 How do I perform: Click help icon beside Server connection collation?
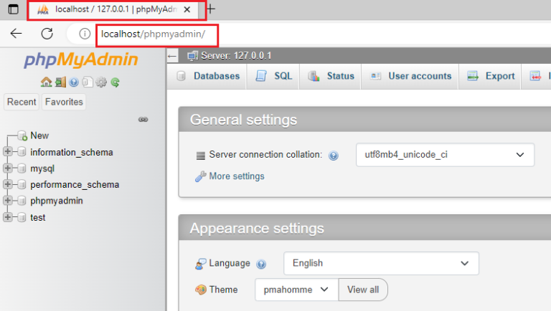point(334,155)
